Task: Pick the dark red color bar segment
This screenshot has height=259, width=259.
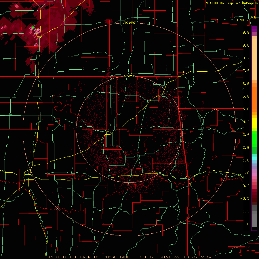Action: (254, 195)
